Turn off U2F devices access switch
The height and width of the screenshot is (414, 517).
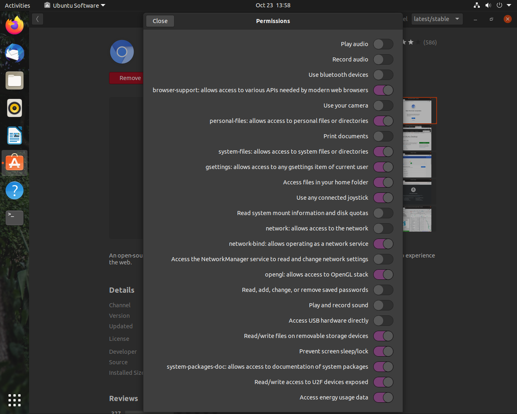(383, 382)
